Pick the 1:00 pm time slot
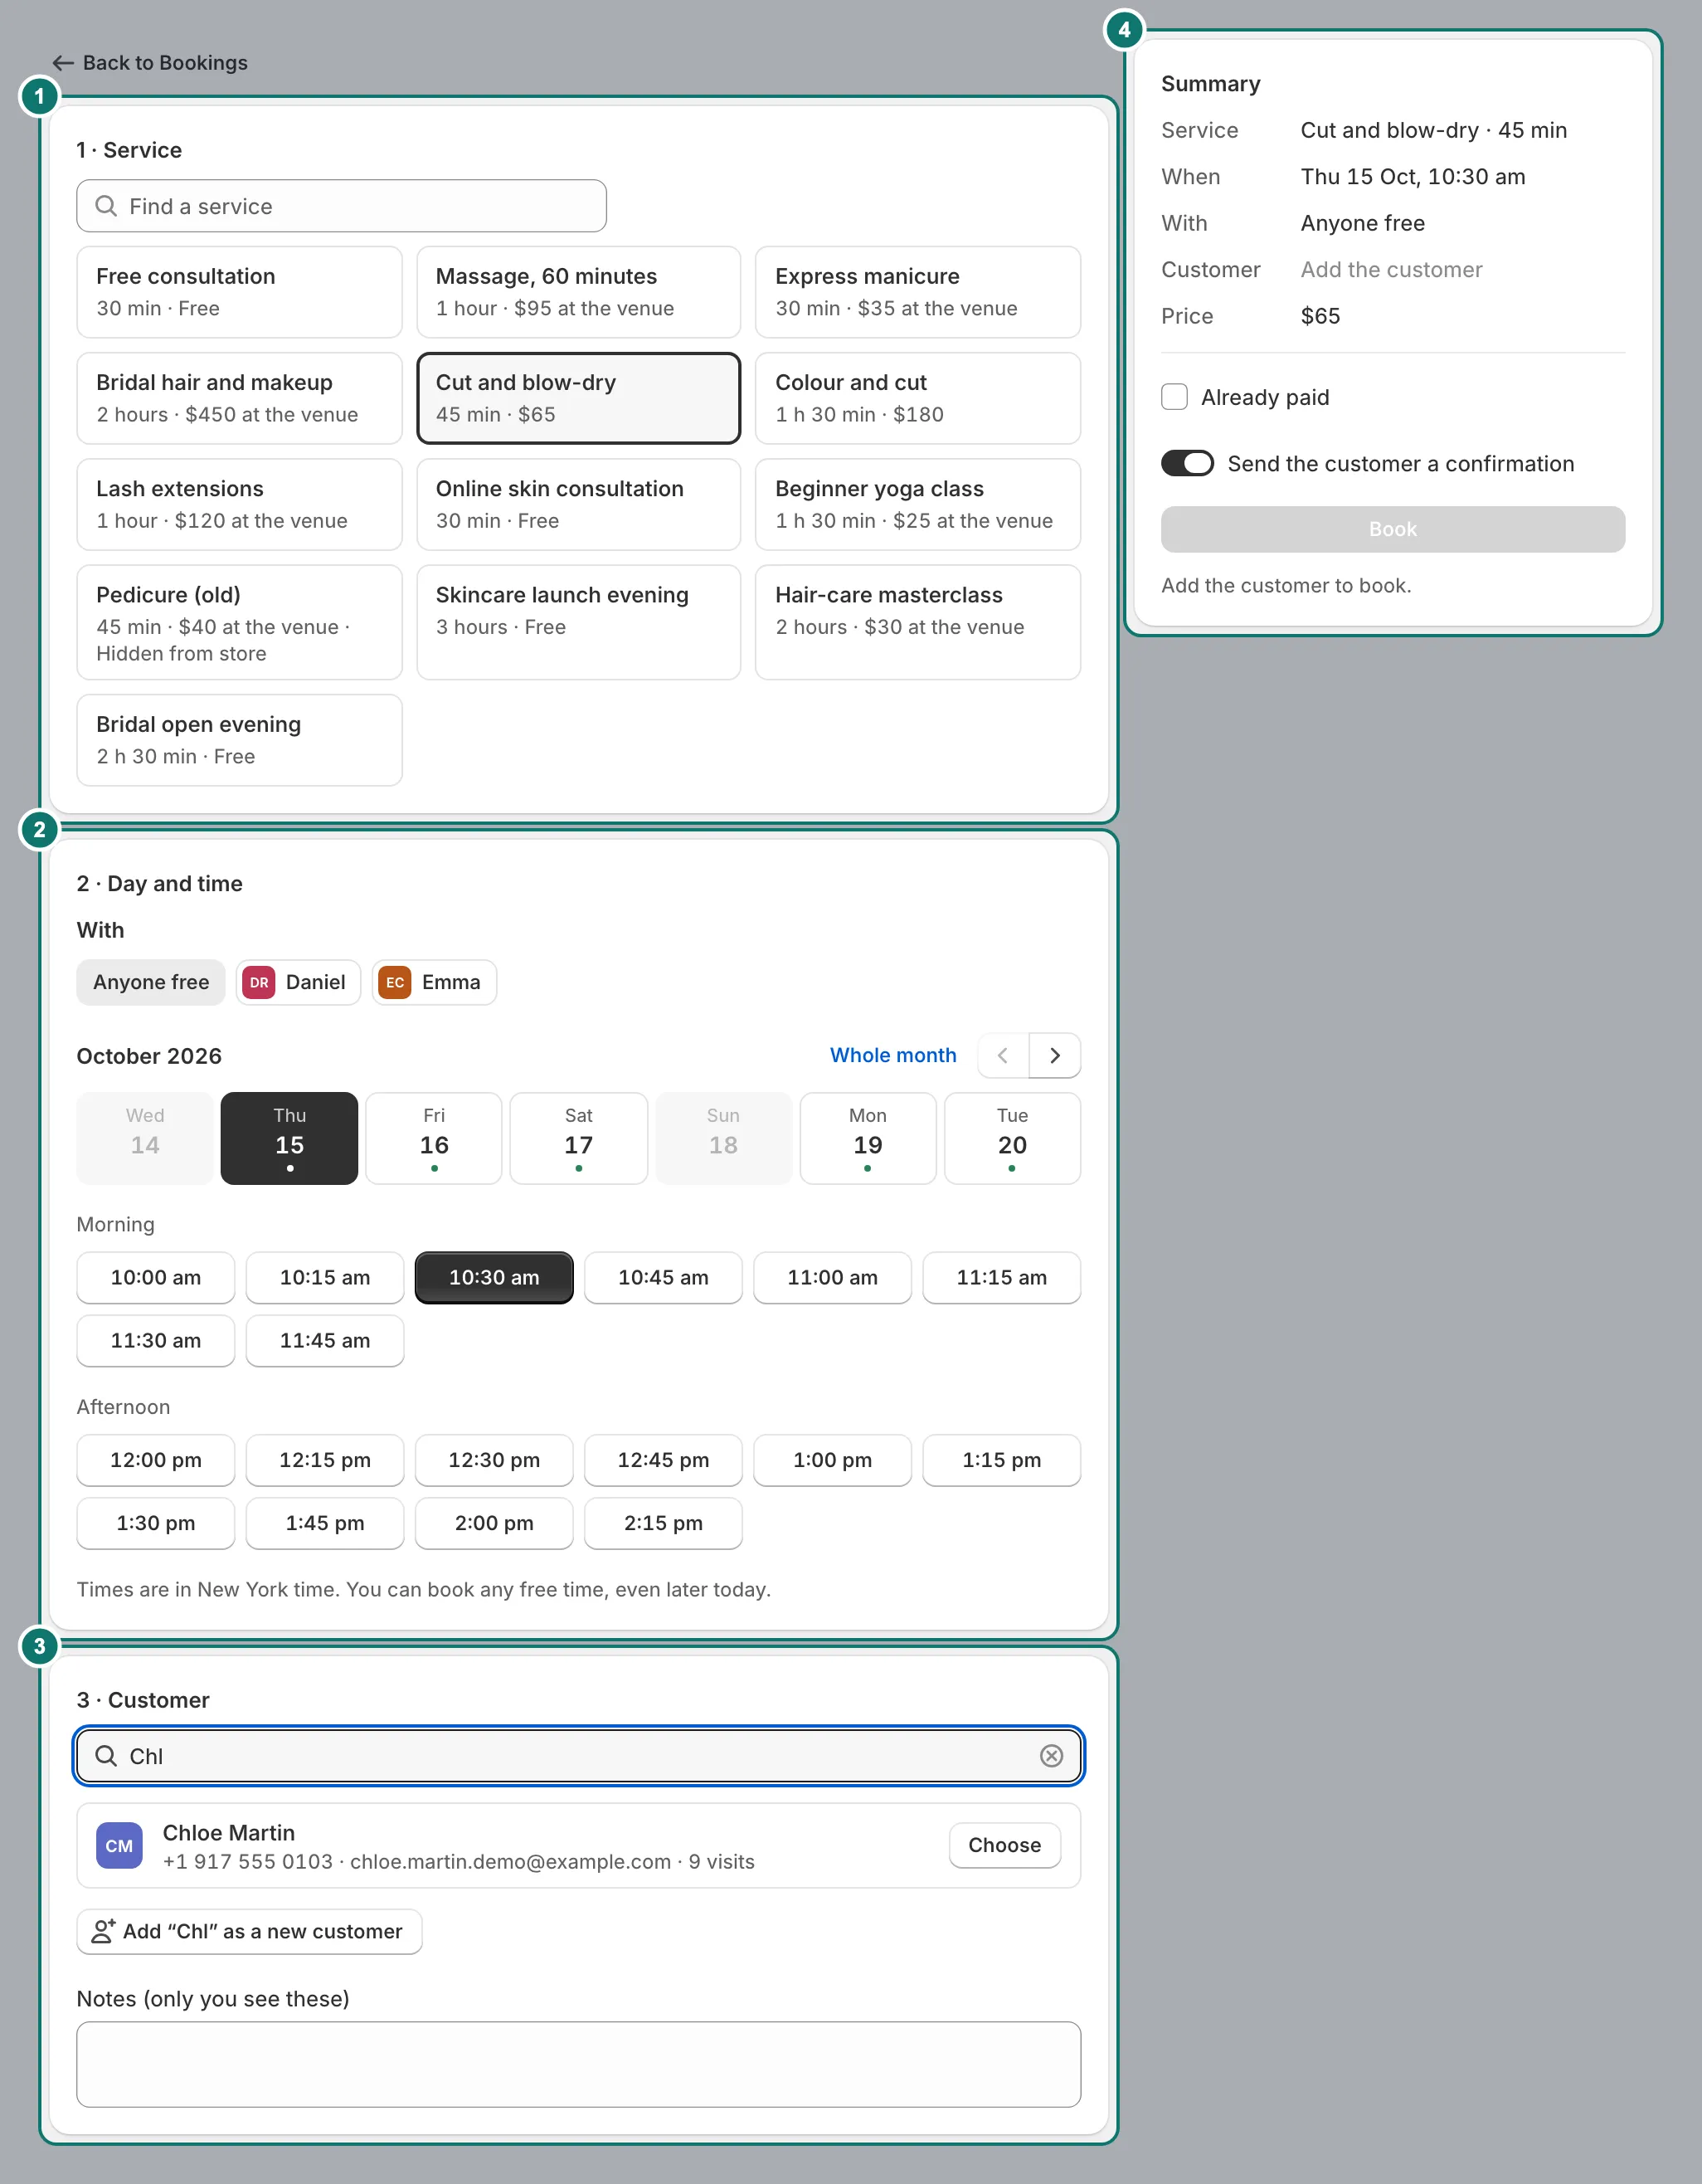This screenshot has width=1702, height=2184. coord(833,1460)
